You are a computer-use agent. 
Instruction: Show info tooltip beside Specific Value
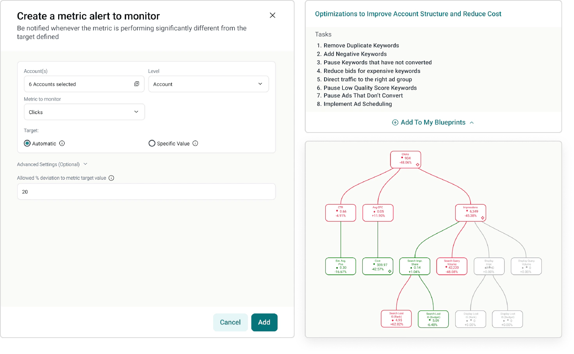click(195, 143)
